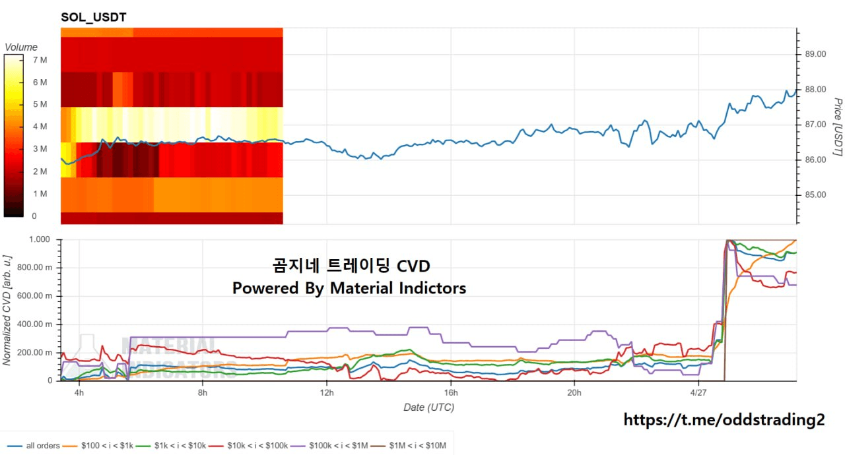Click the '16h' time axis tick

click(x=450, y=393)
